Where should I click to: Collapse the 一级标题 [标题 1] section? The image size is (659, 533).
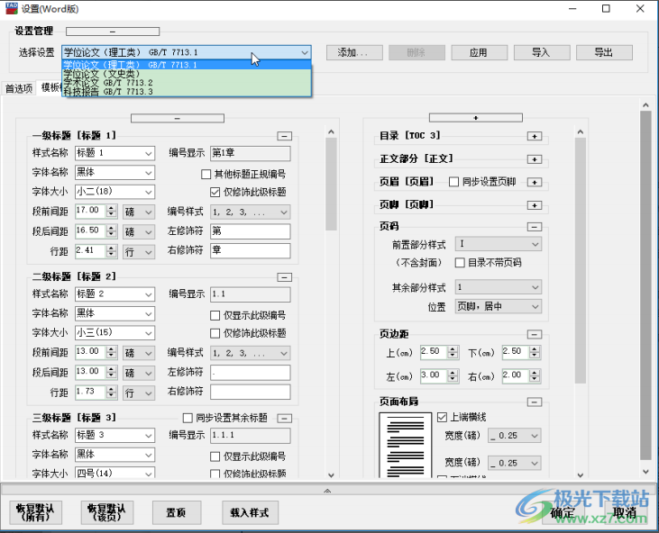(285, 136)
